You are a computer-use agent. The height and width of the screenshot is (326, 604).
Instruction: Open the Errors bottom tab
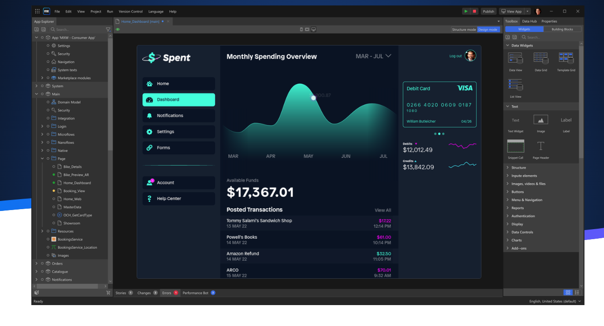170,293
